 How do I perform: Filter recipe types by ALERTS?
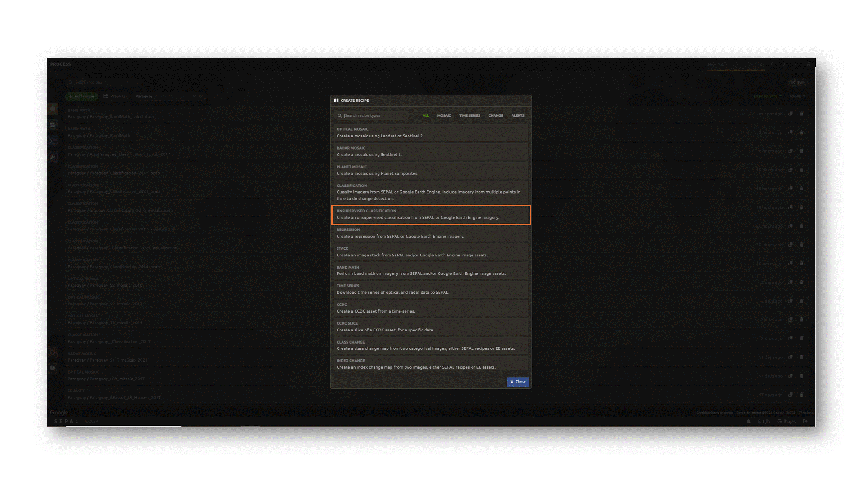coord(517,115)
